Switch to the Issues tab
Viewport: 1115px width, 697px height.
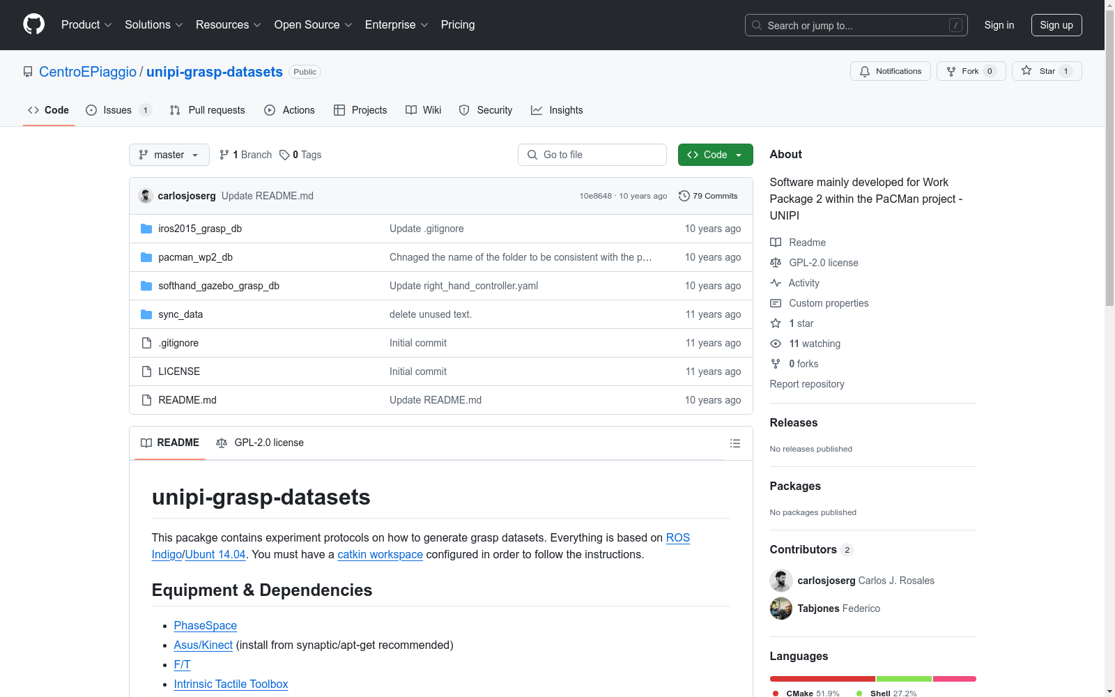(118, 110)
